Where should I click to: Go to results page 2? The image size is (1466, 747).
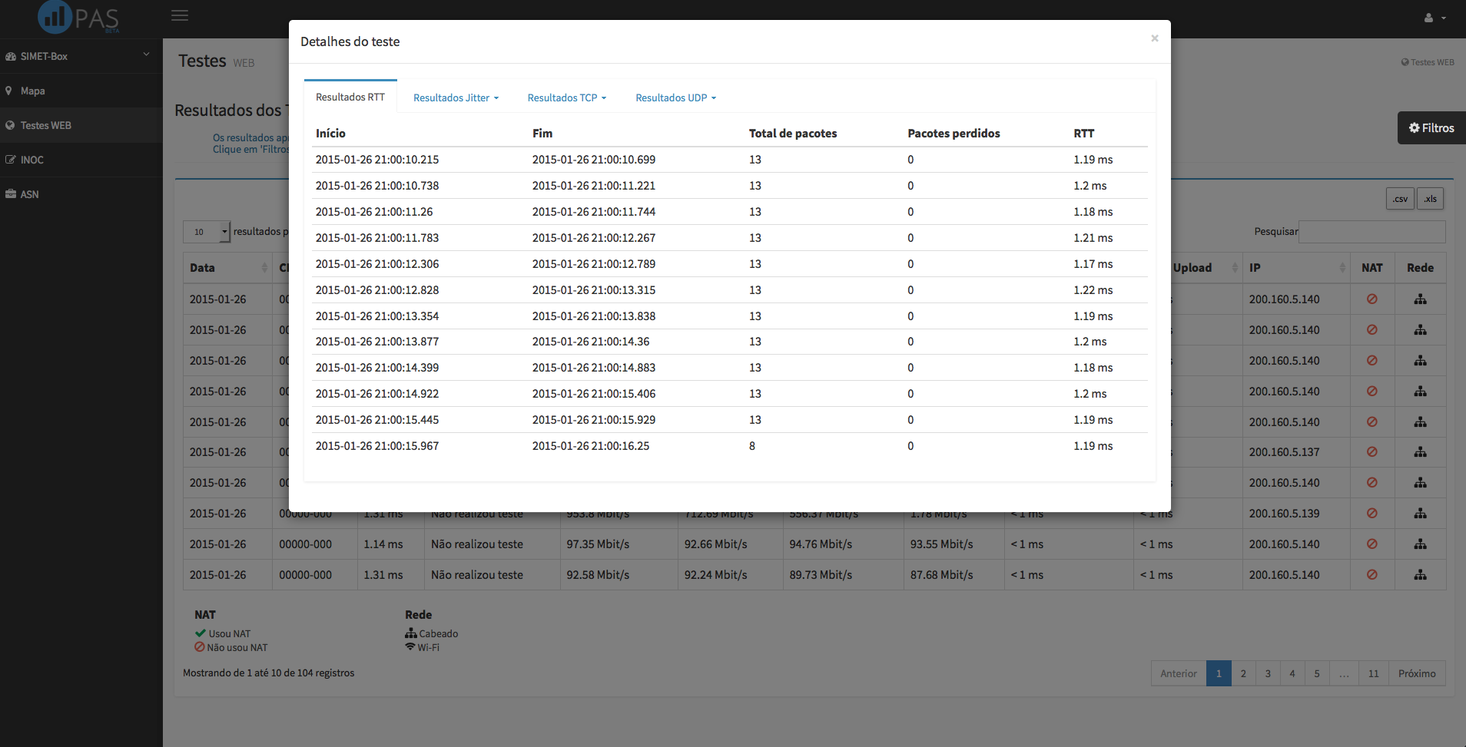(x=1243, y=673)
